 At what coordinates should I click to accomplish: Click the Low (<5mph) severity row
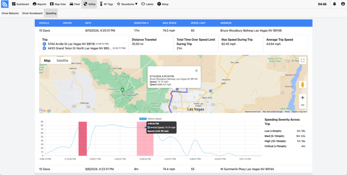tap(285, 131)
